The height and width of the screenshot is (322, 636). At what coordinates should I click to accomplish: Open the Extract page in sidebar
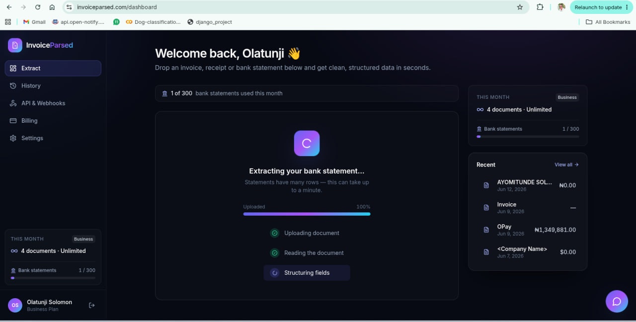click(x=53, y=68)
